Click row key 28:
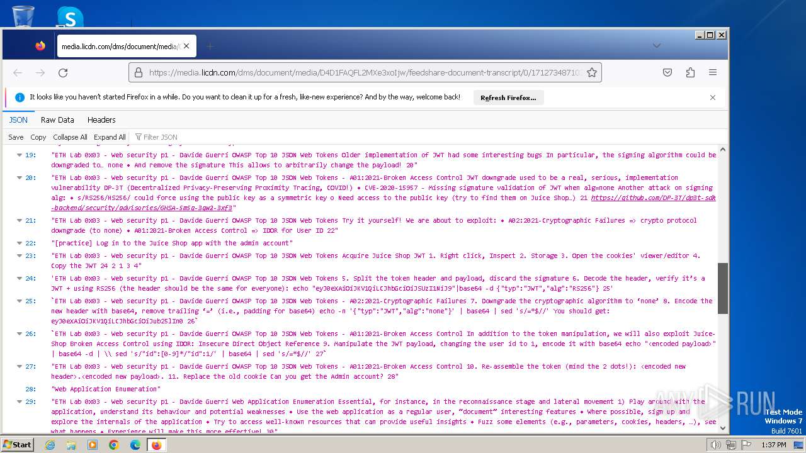 [30, 389]
